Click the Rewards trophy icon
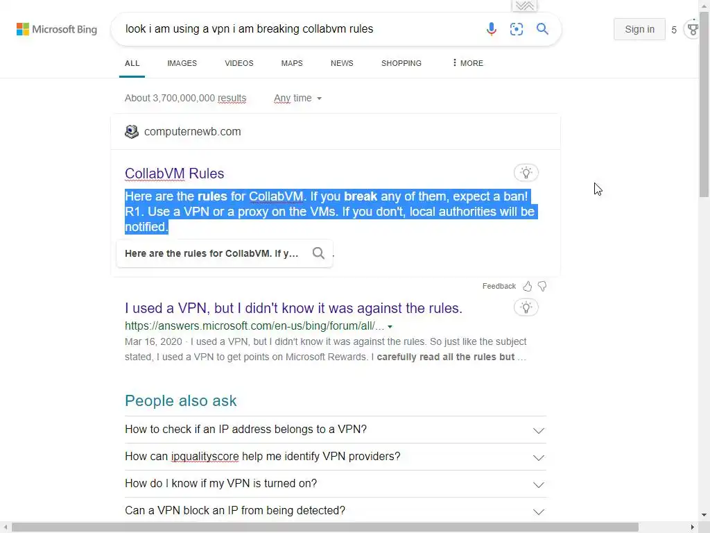 [693, 29]
